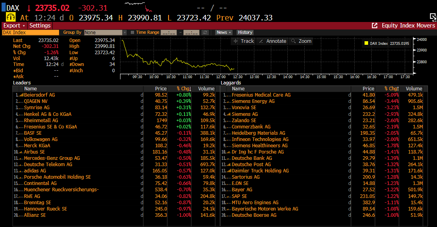This screenshot has width=437, height=227.
Task: Click the bars icon beside Daimler Truck Holding AG
Action: (229, 171)
